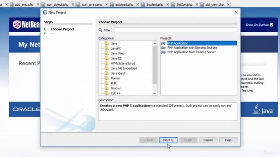The height and width of the screenshot is (157, 280).
Task: Select the HTML5/JavaScript category
Action: 123,63
